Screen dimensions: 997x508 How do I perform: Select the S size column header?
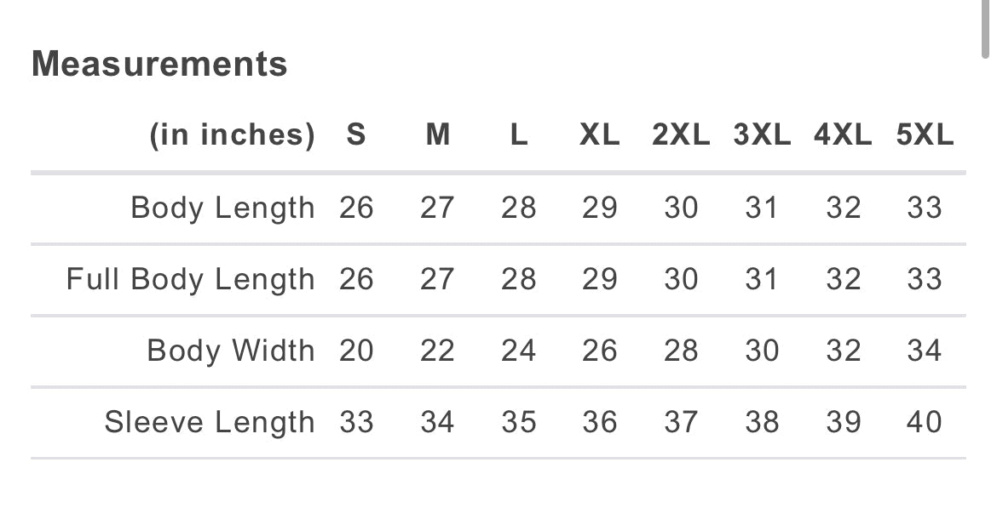[x=356, y=134]
